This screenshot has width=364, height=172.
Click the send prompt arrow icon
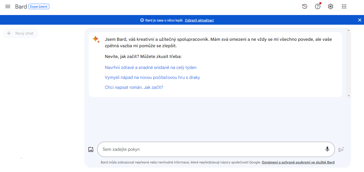[341, 149]
